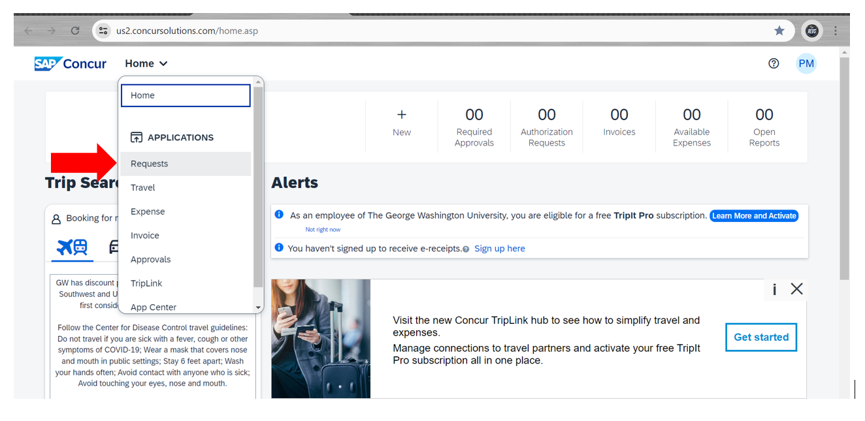Click the small help icon after e-receipts text
Image resolution: width=865 pixels, height=421 pixels.
point(466,249)
